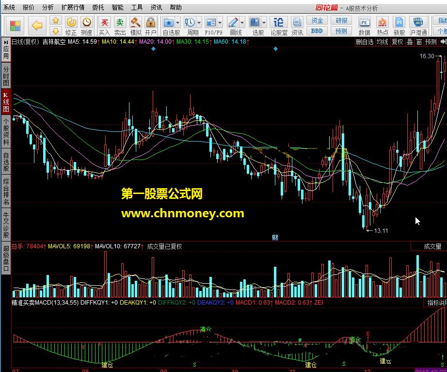Select the 画线 drawing pencil icon
This screenshot has height=372, width=447.
(233, 22)
